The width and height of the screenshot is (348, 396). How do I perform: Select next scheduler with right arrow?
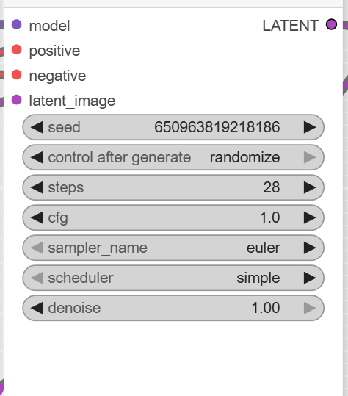(x=310, y=278)
